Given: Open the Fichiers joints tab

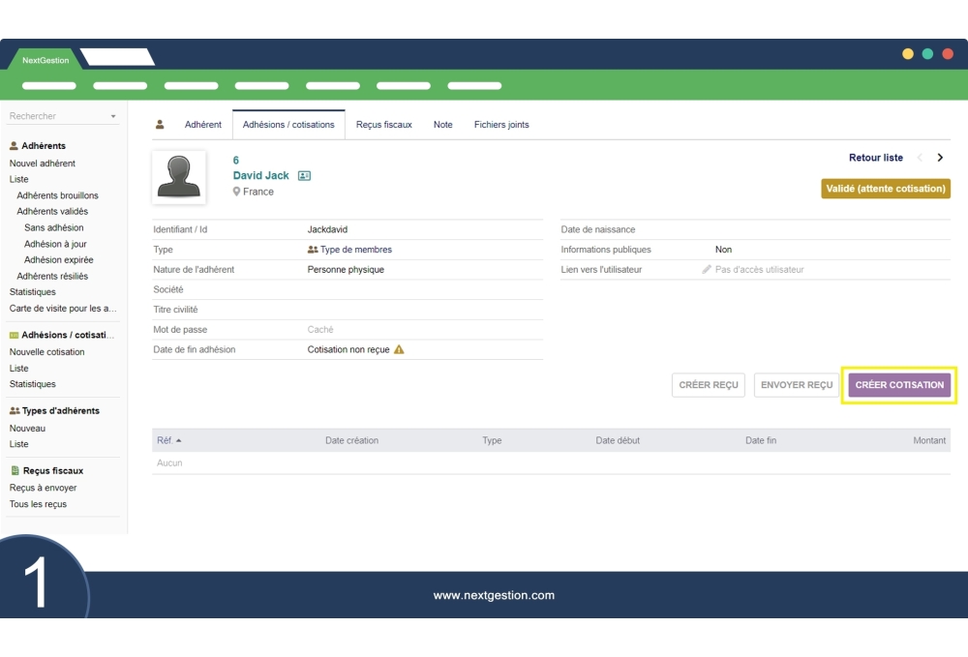Looking at the screenshot, I should tap(501, 125).
